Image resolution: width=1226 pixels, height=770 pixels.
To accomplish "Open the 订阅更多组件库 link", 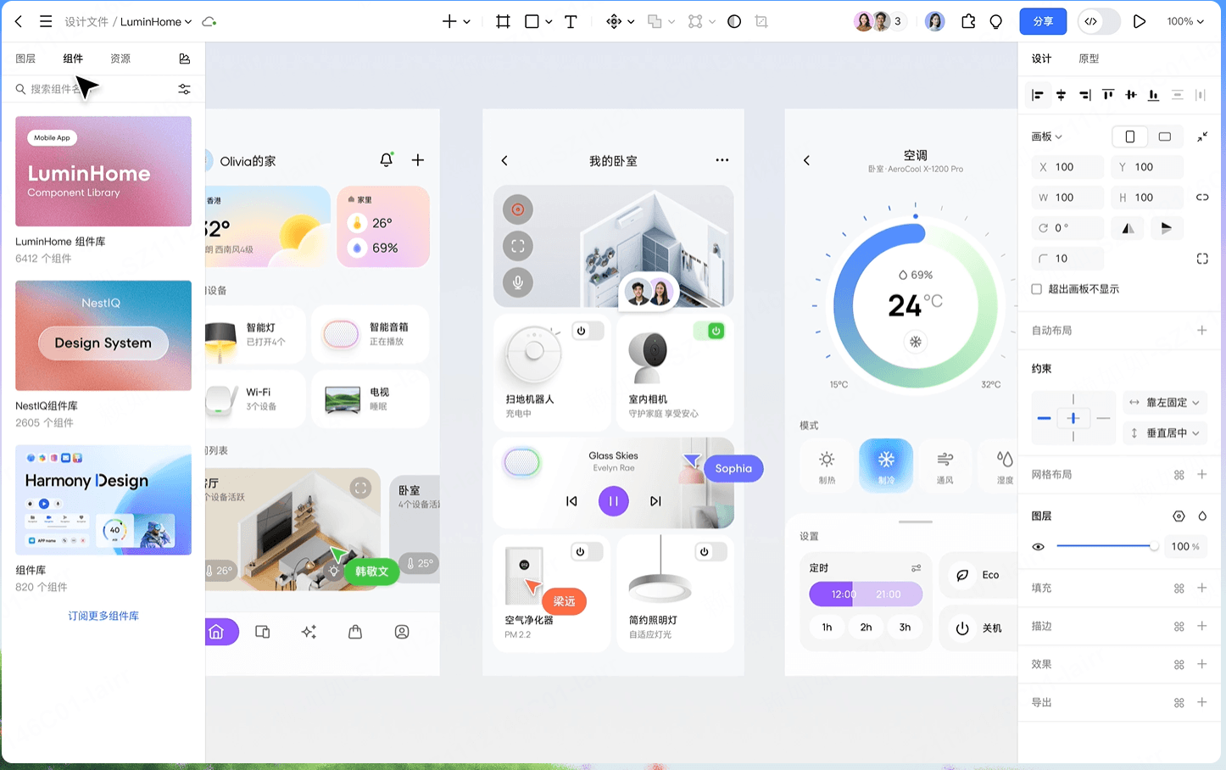I will (x=103, y=616).
